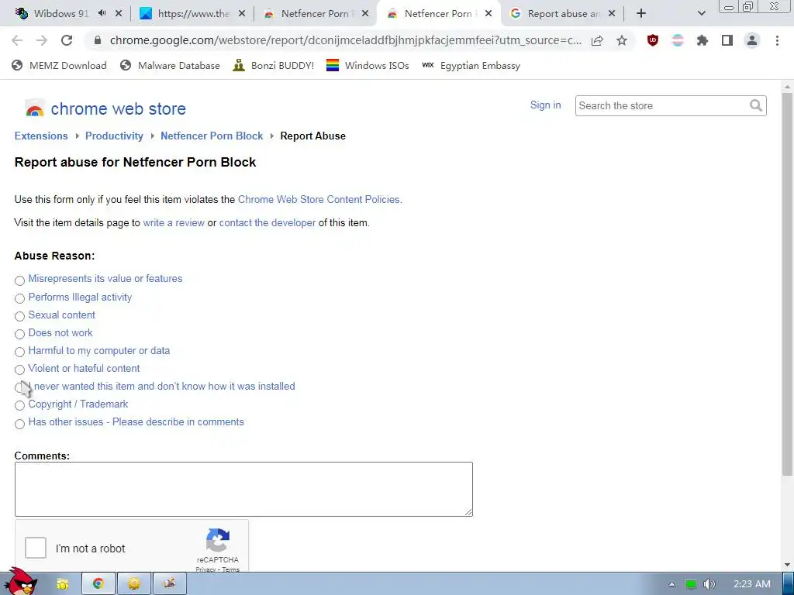Click contact the developer link

pos(268,222)
